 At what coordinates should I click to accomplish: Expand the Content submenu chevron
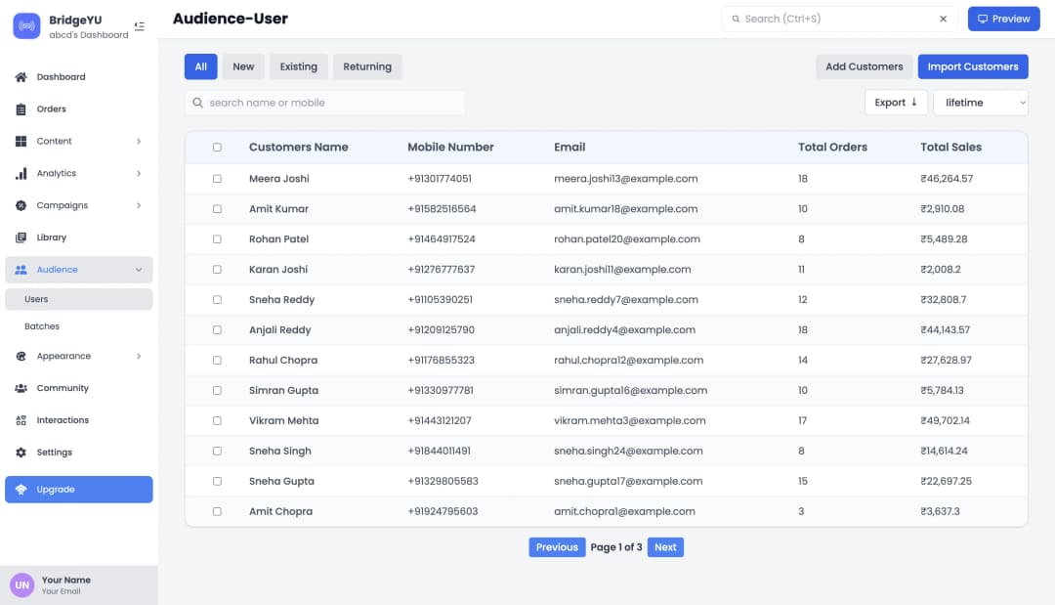(139, 142)
